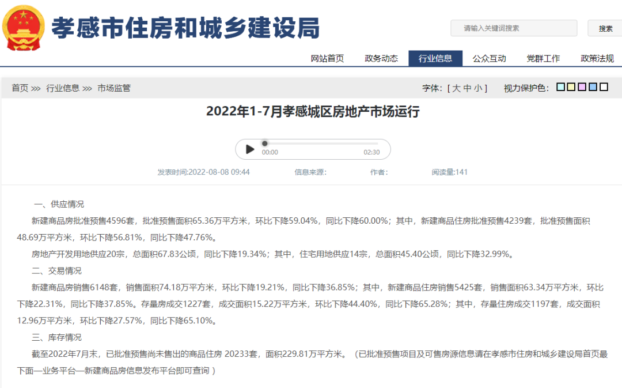Select the white eye-protection color
Viewport: 622px width, 388px height.
tap(604, 87)
